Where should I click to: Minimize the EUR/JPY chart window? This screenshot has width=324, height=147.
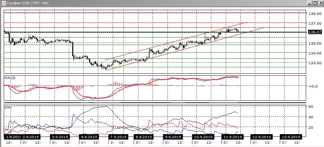[309, 3]
